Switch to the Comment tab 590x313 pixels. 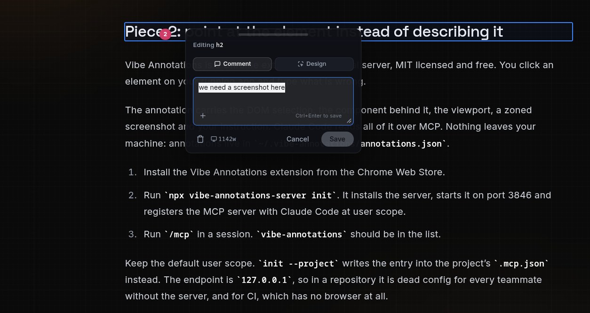click(x=232, y=64)
